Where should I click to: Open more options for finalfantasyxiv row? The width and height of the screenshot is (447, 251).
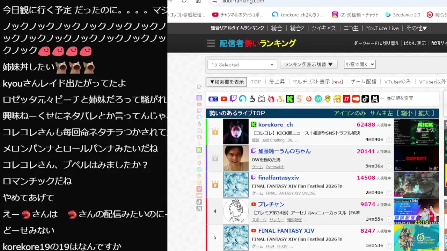coord(389,193)
